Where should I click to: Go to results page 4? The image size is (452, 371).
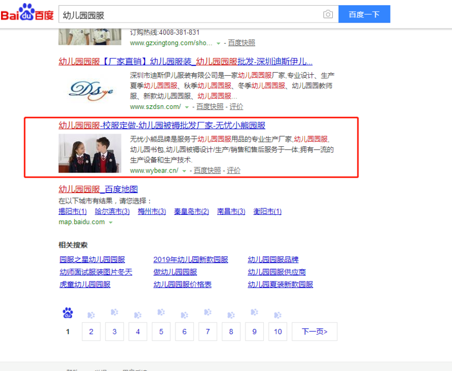pos(138,332)
